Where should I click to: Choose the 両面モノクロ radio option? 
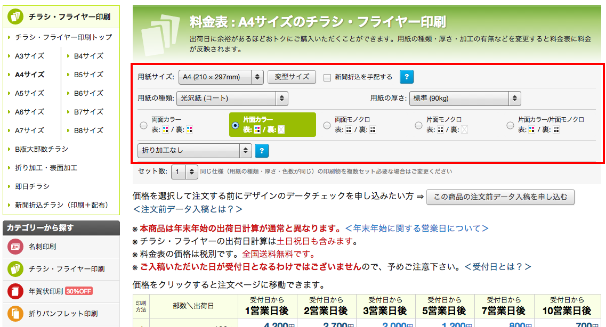click(x=327, y=126)
